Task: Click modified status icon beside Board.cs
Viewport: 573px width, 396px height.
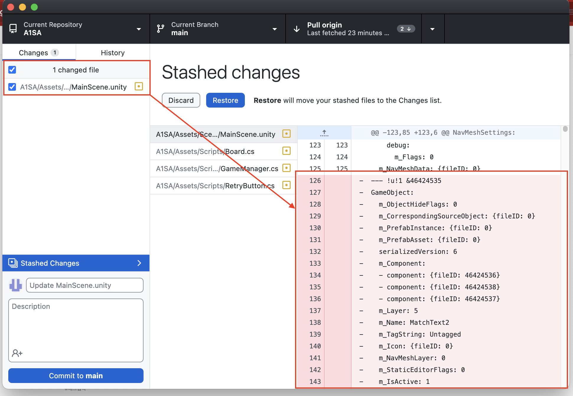Action: 286,151
